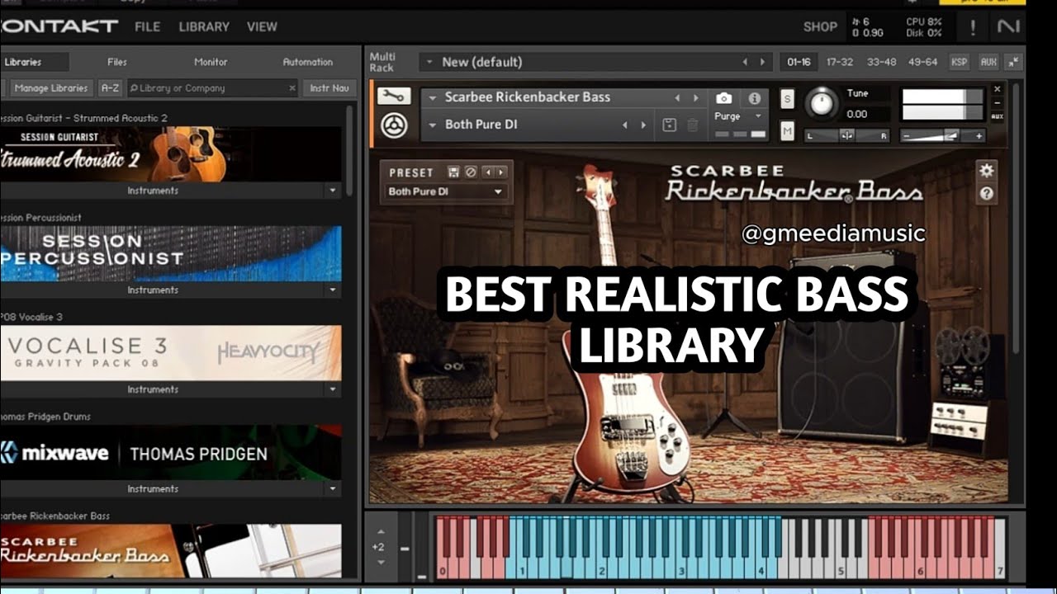1057x594 pixels.
Task: Click the L-R pan slider
Action: 846,135
